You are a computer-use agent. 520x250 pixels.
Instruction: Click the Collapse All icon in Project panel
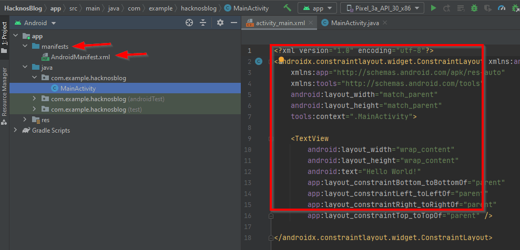pos(203,23)
